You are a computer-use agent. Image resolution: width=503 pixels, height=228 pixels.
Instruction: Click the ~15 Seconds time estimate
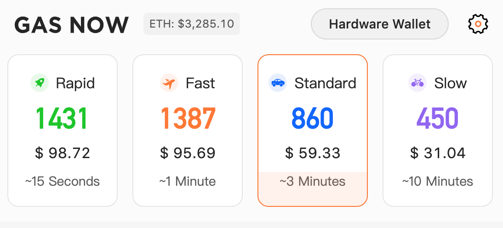(63, 182)
